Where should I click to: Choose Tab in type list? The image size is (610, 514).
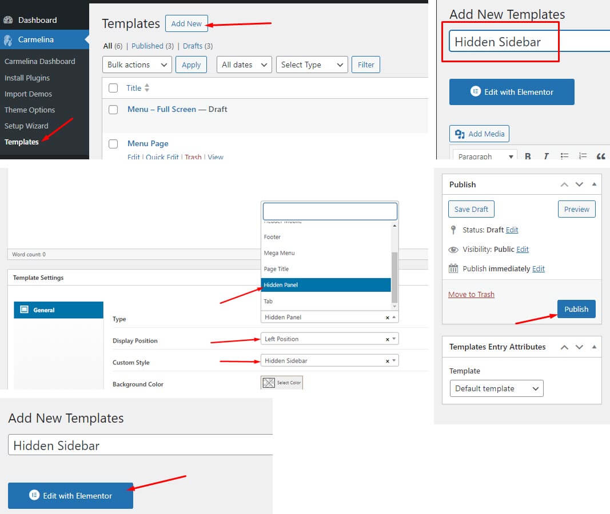326,301
